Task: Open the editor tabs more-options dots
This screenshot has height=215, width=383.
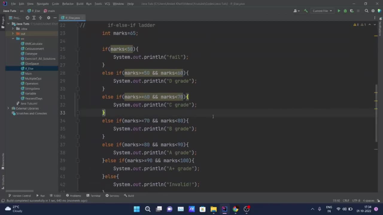Action: [x=374, y=18]
